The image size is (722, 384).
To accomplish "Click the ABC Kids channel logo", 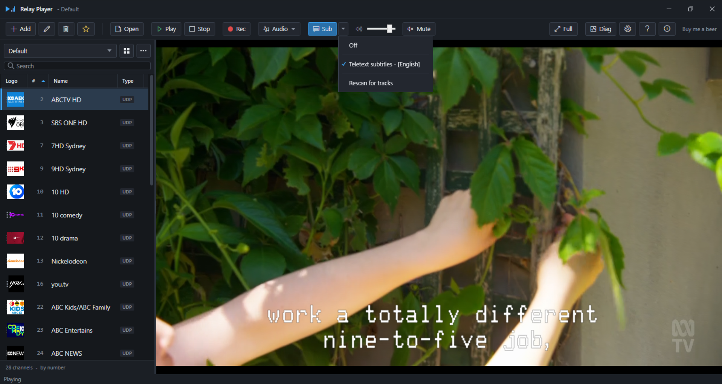I will (x=15, y=307).
